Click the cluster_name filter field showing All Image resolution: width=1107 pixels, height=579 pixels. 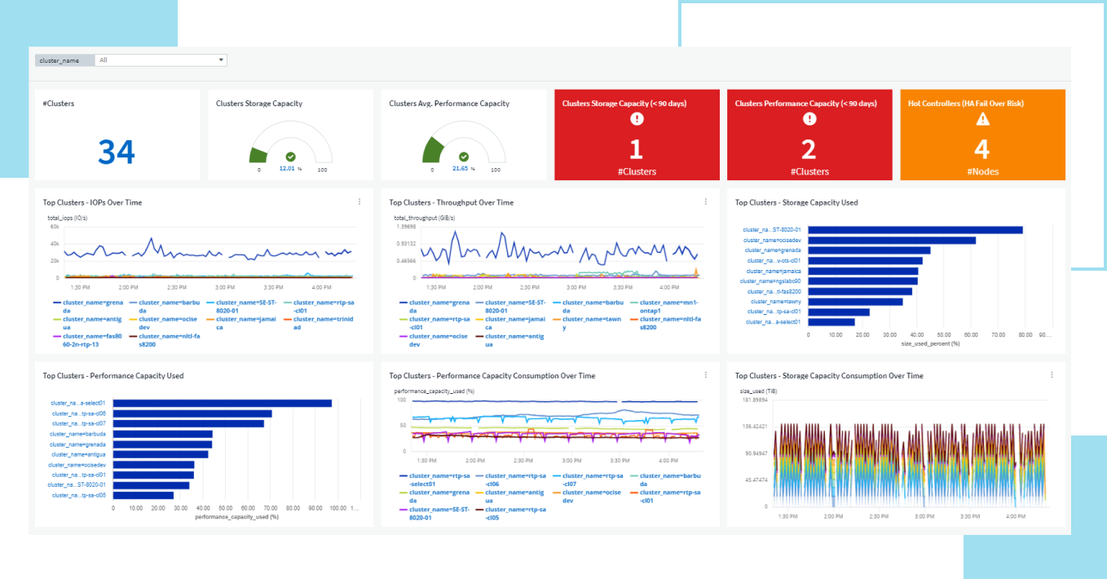coord(155,60)
